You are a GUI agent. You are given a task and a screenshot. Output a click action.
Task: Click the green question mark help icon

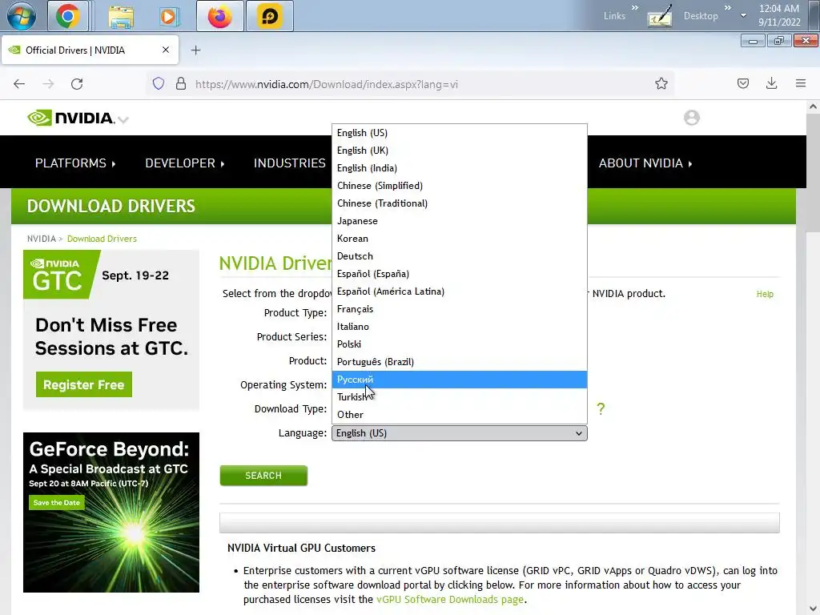(601, 409)
